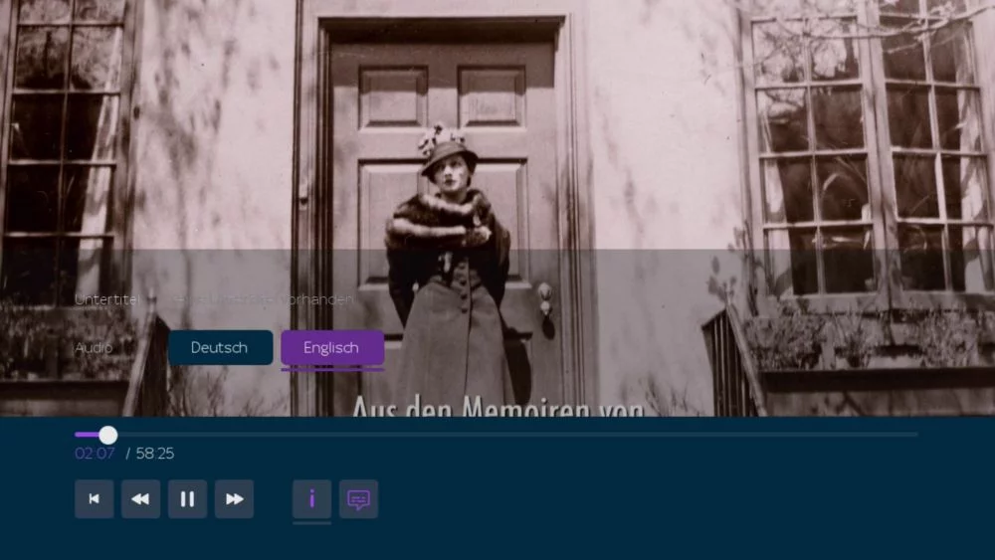Pause the video
995x560 pixels.
187,499
